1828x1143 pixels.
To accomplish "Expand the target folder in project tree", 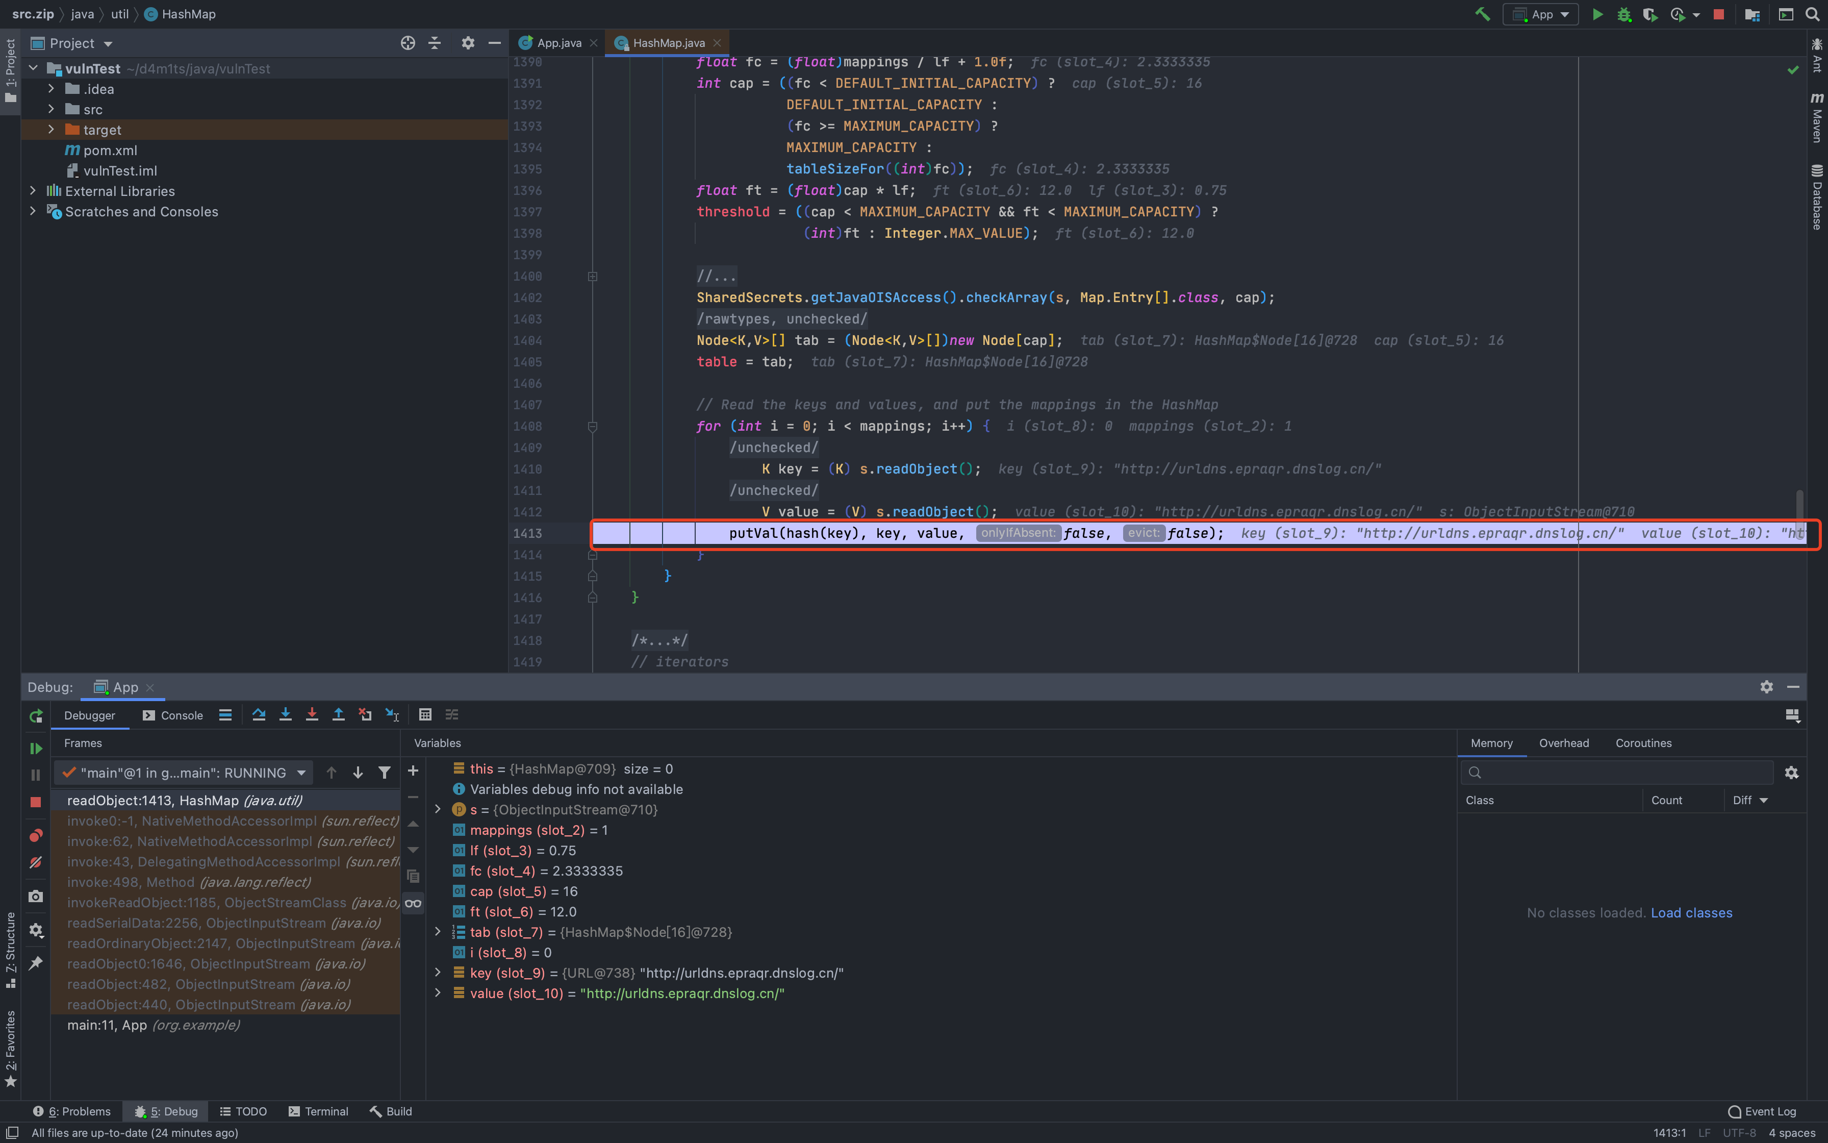I will [50, 129].
